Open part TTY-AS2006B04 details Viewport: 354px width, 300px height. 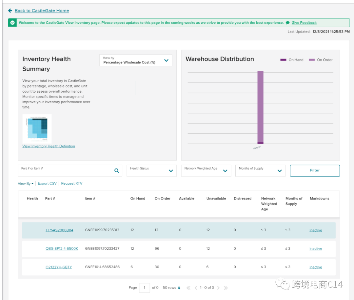click(x=59, y=230)
